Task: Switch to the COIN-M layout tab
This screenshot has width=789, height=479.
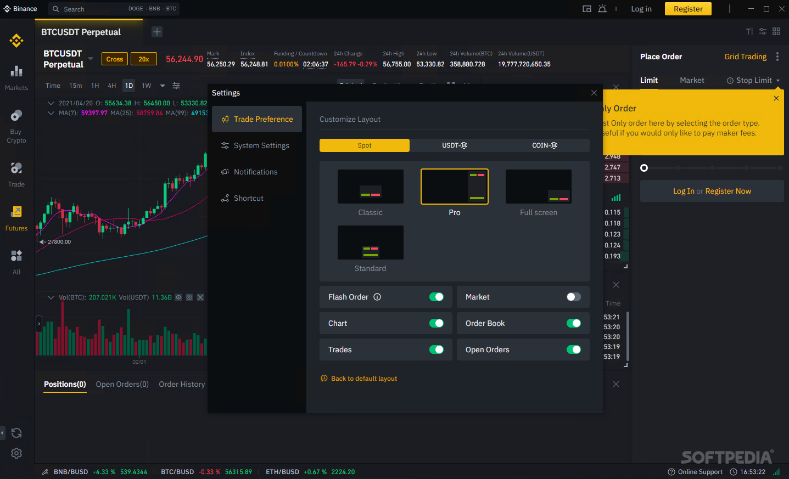Action: [545, 145]
